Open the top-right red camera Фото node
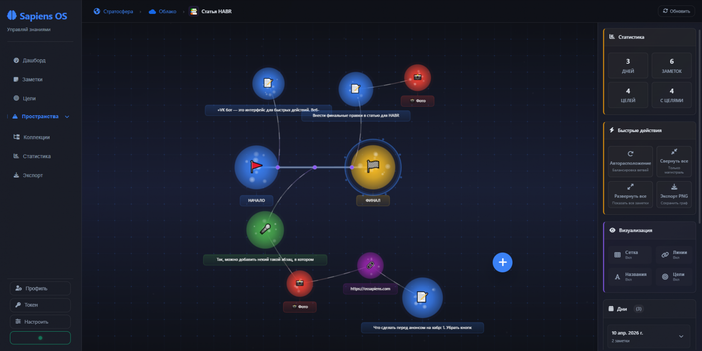 (x=417, y=77)
